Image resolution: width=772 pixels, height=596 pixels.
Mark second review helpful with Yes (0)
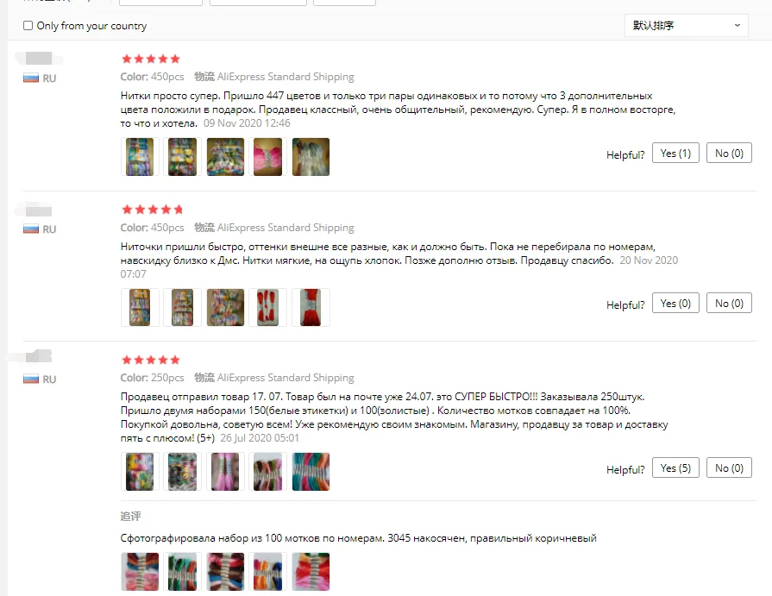pos(675,303)
